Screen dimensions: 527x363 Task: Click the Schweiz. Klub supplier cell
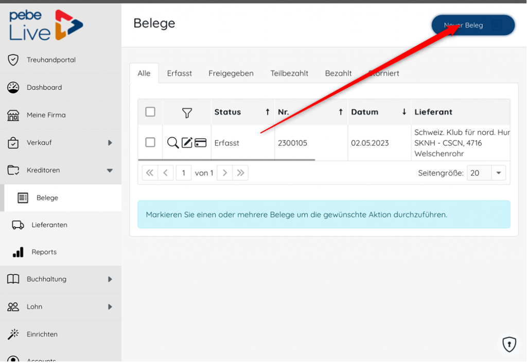[462, 143]
